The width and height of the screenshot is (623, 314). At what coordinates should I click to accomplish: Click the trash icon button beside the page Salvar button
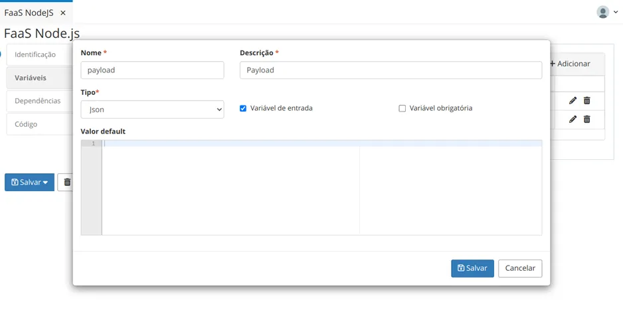pyautogui.click(x=66, y=182)
